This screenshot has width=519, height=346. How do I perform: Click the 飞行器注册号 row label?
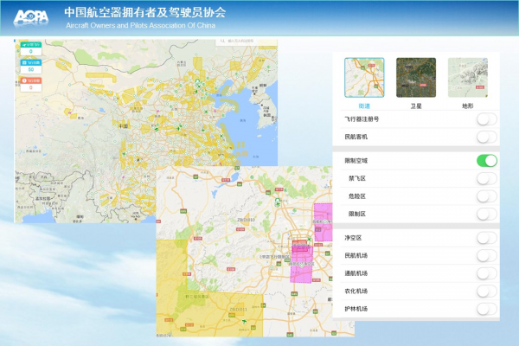362,119
